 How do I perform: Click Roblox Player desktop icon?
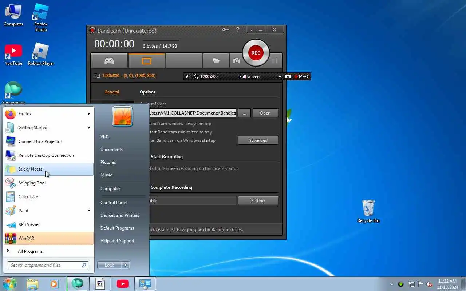[x=41, y=54]
